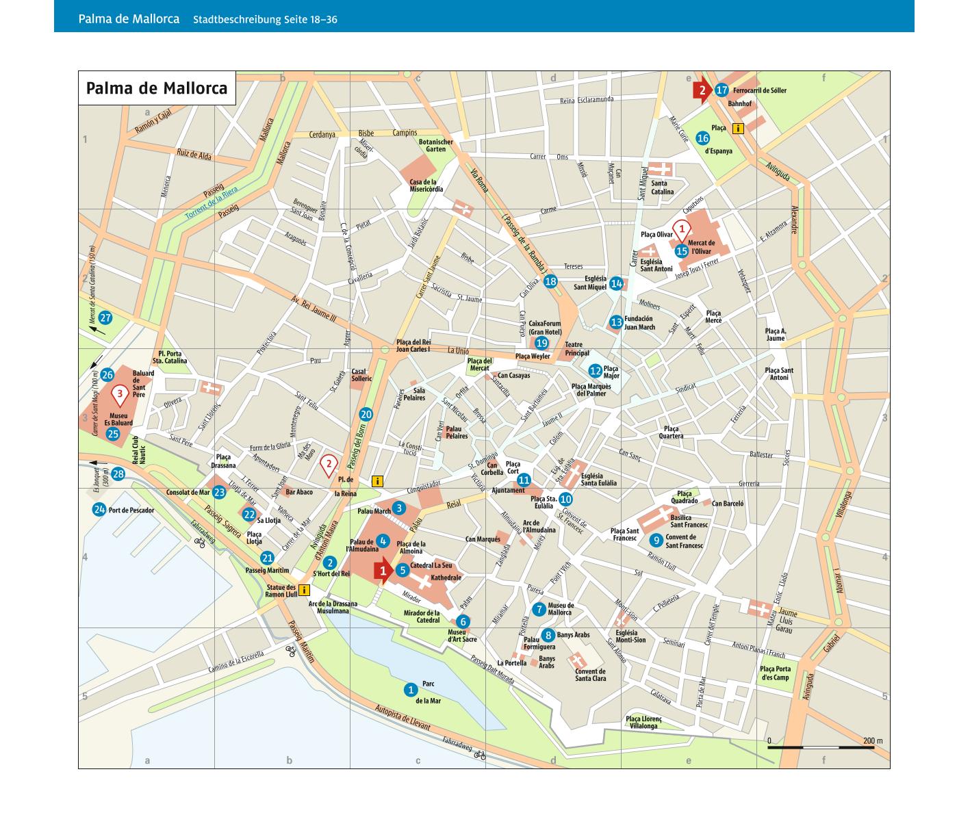Select white pin 3 at Baluard de Sant Pere
This screenshot has width=970, height=828.
[120, 393]
